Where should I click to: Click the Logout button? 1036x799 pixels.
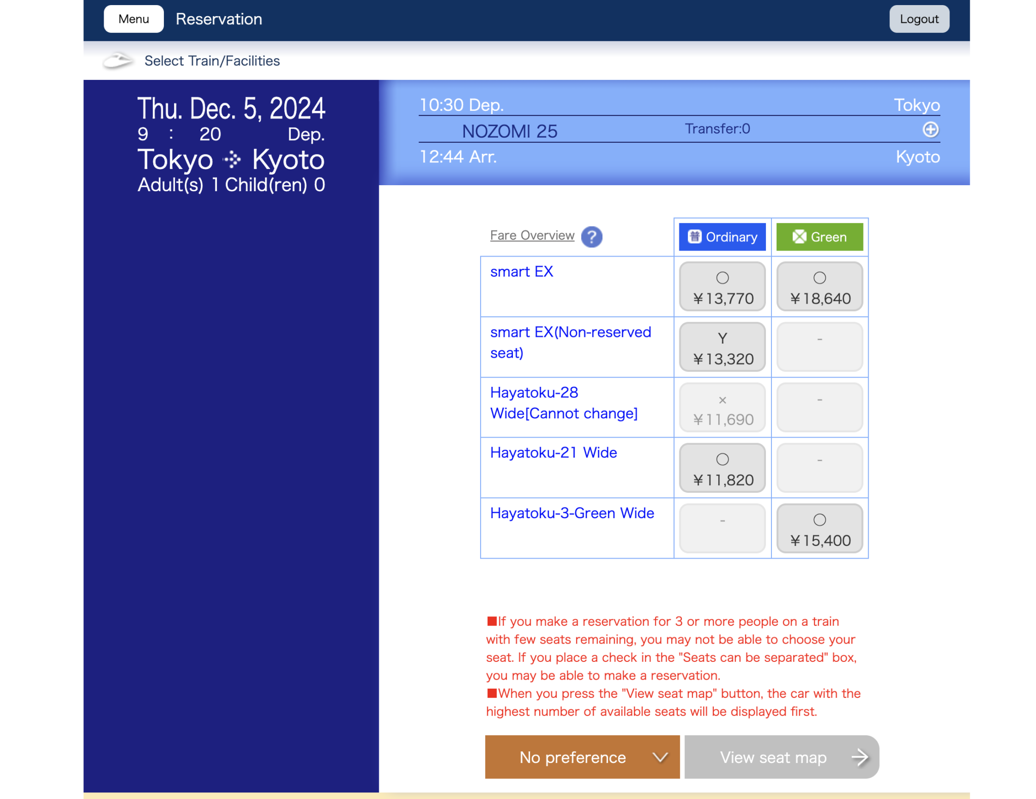click(x=919, y=19)
